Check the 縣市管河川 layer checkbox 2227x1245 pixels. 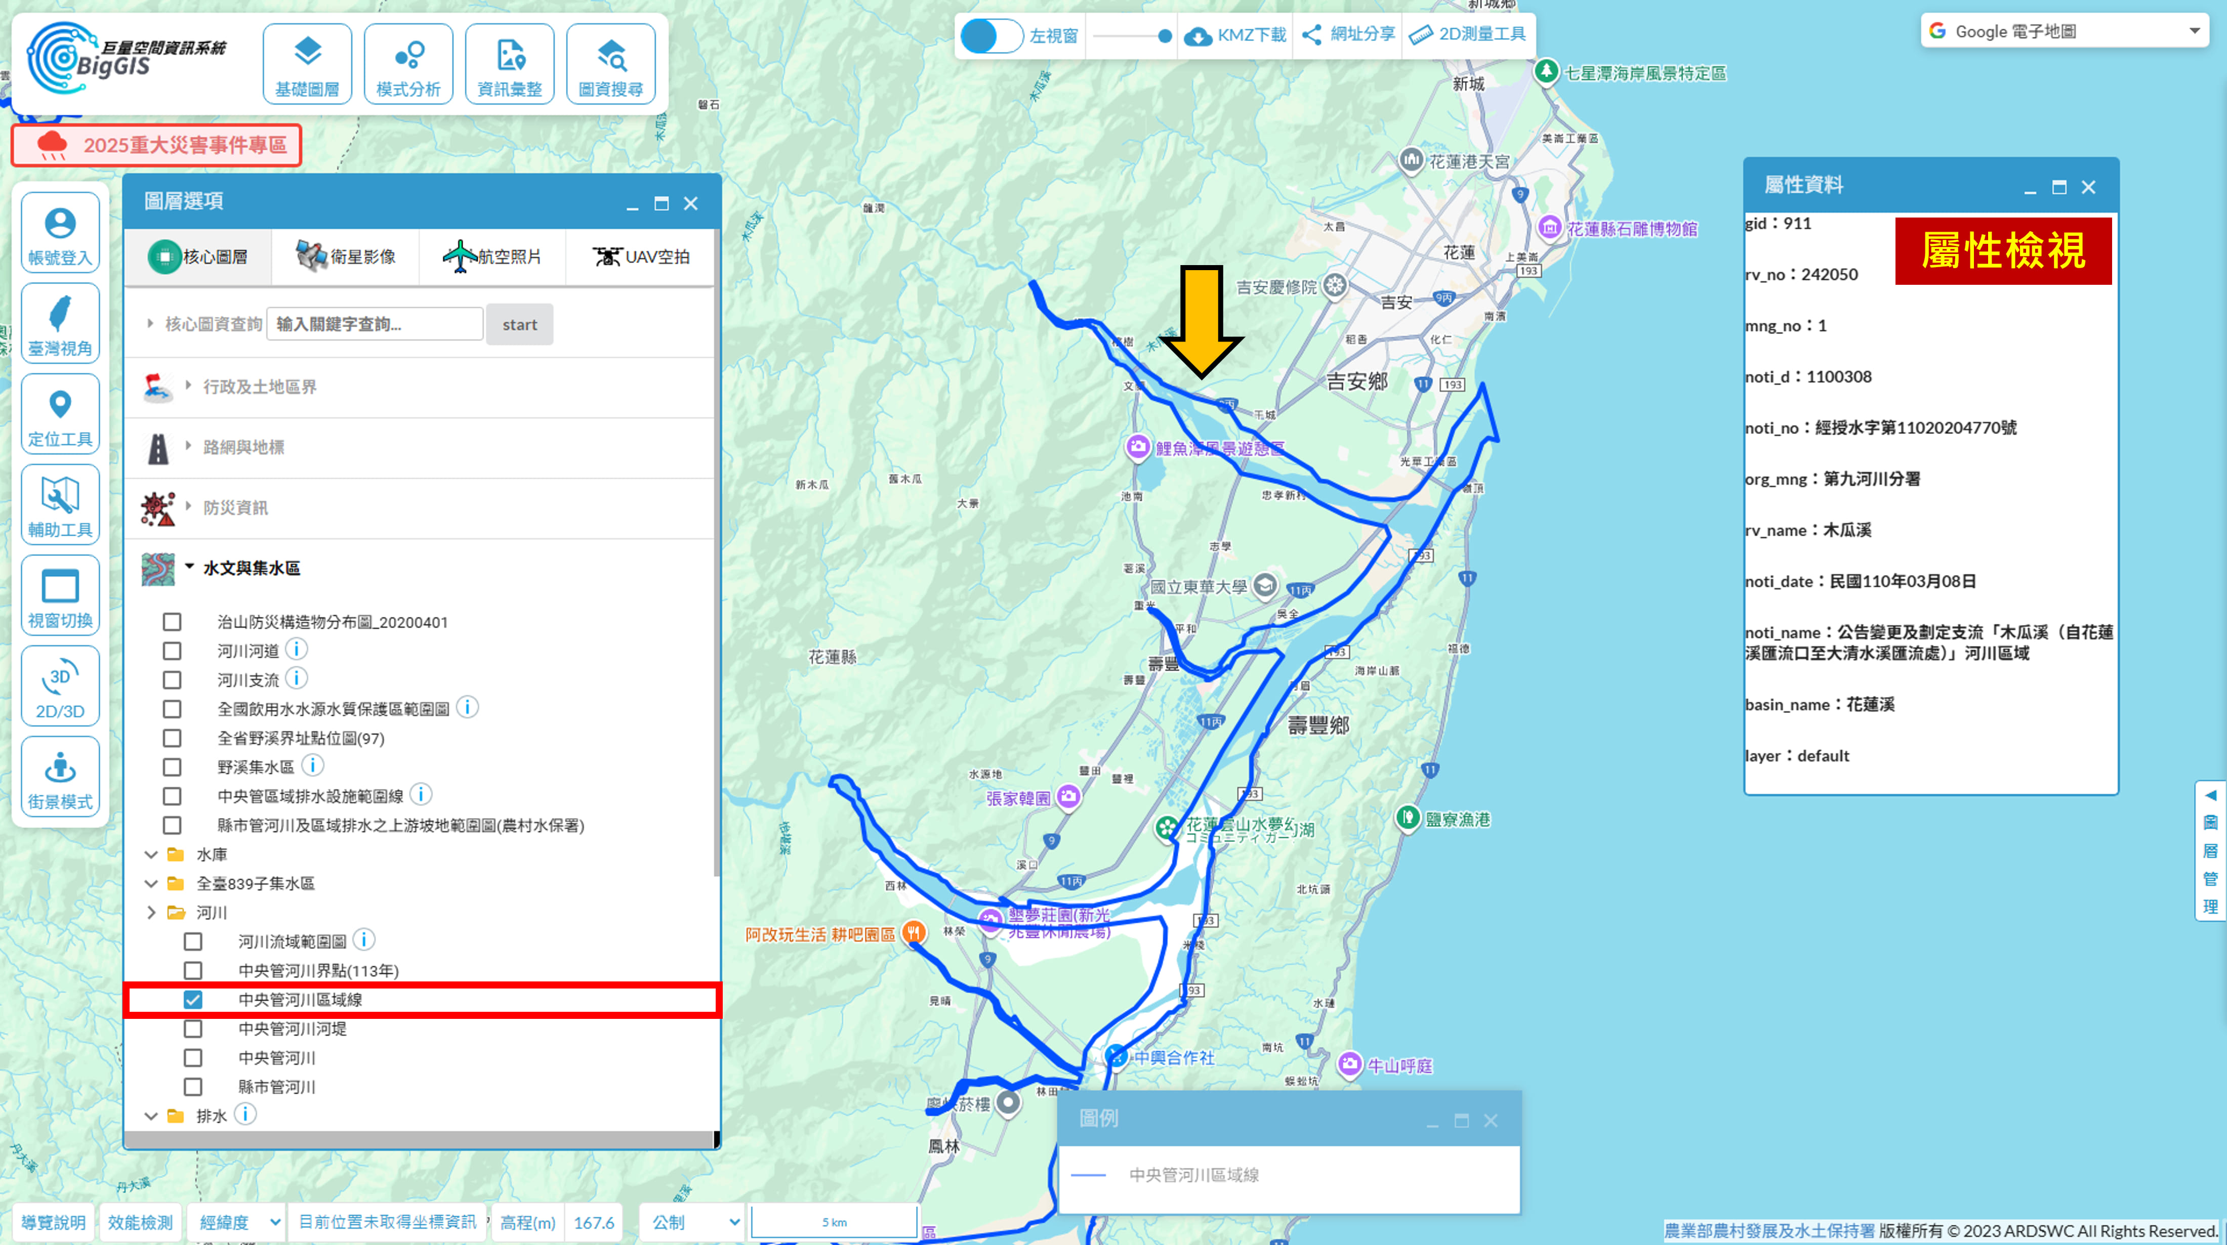193,1087
